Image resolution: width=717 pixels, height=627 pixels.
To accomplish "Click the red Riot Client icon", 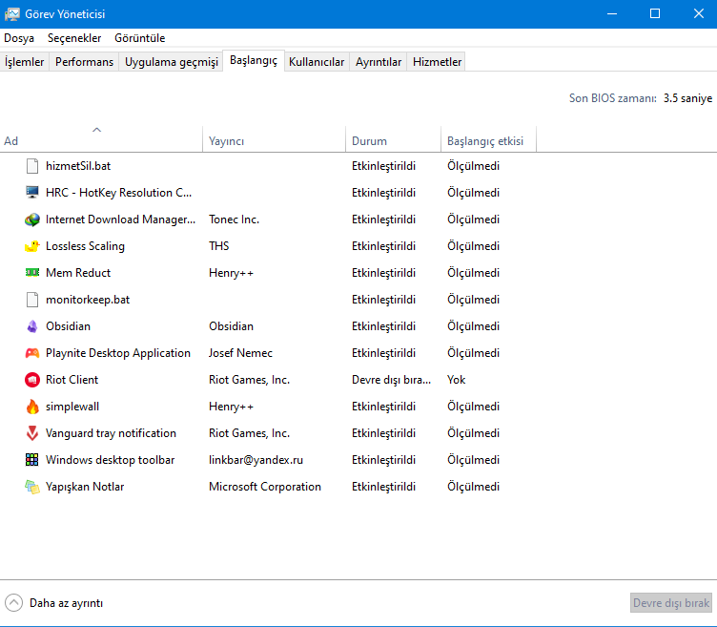I will coord(32,380).
